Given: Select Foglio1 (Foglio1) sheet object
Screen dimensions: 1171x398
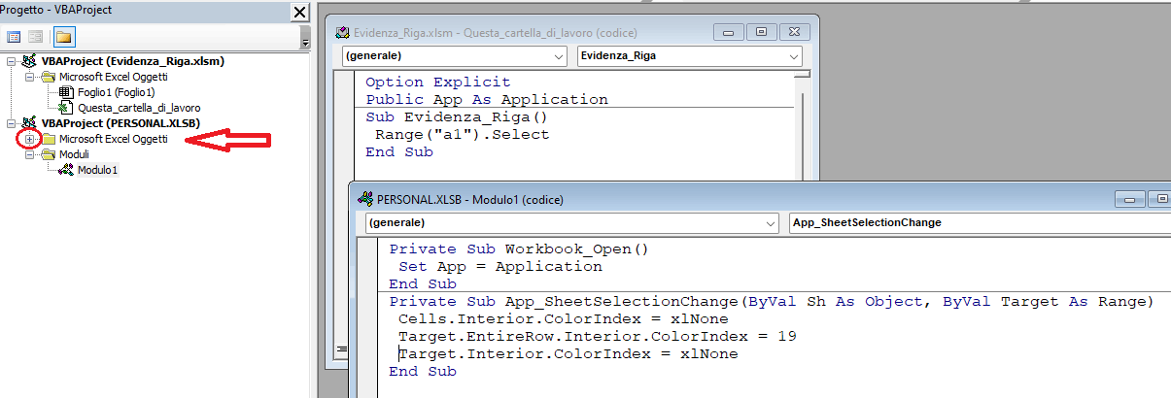Looking at the screenshot, I should (117, 92).
